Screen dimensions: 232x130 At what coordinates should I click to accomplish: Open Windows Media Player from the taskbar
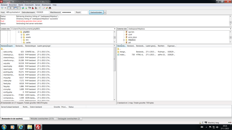tap(13, 127)
